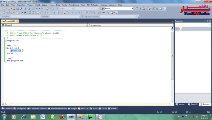This screenshot has height=120, width=212.
Task: Open the Breakpoints tab in the bottom bar
Action: pos(20,108)
